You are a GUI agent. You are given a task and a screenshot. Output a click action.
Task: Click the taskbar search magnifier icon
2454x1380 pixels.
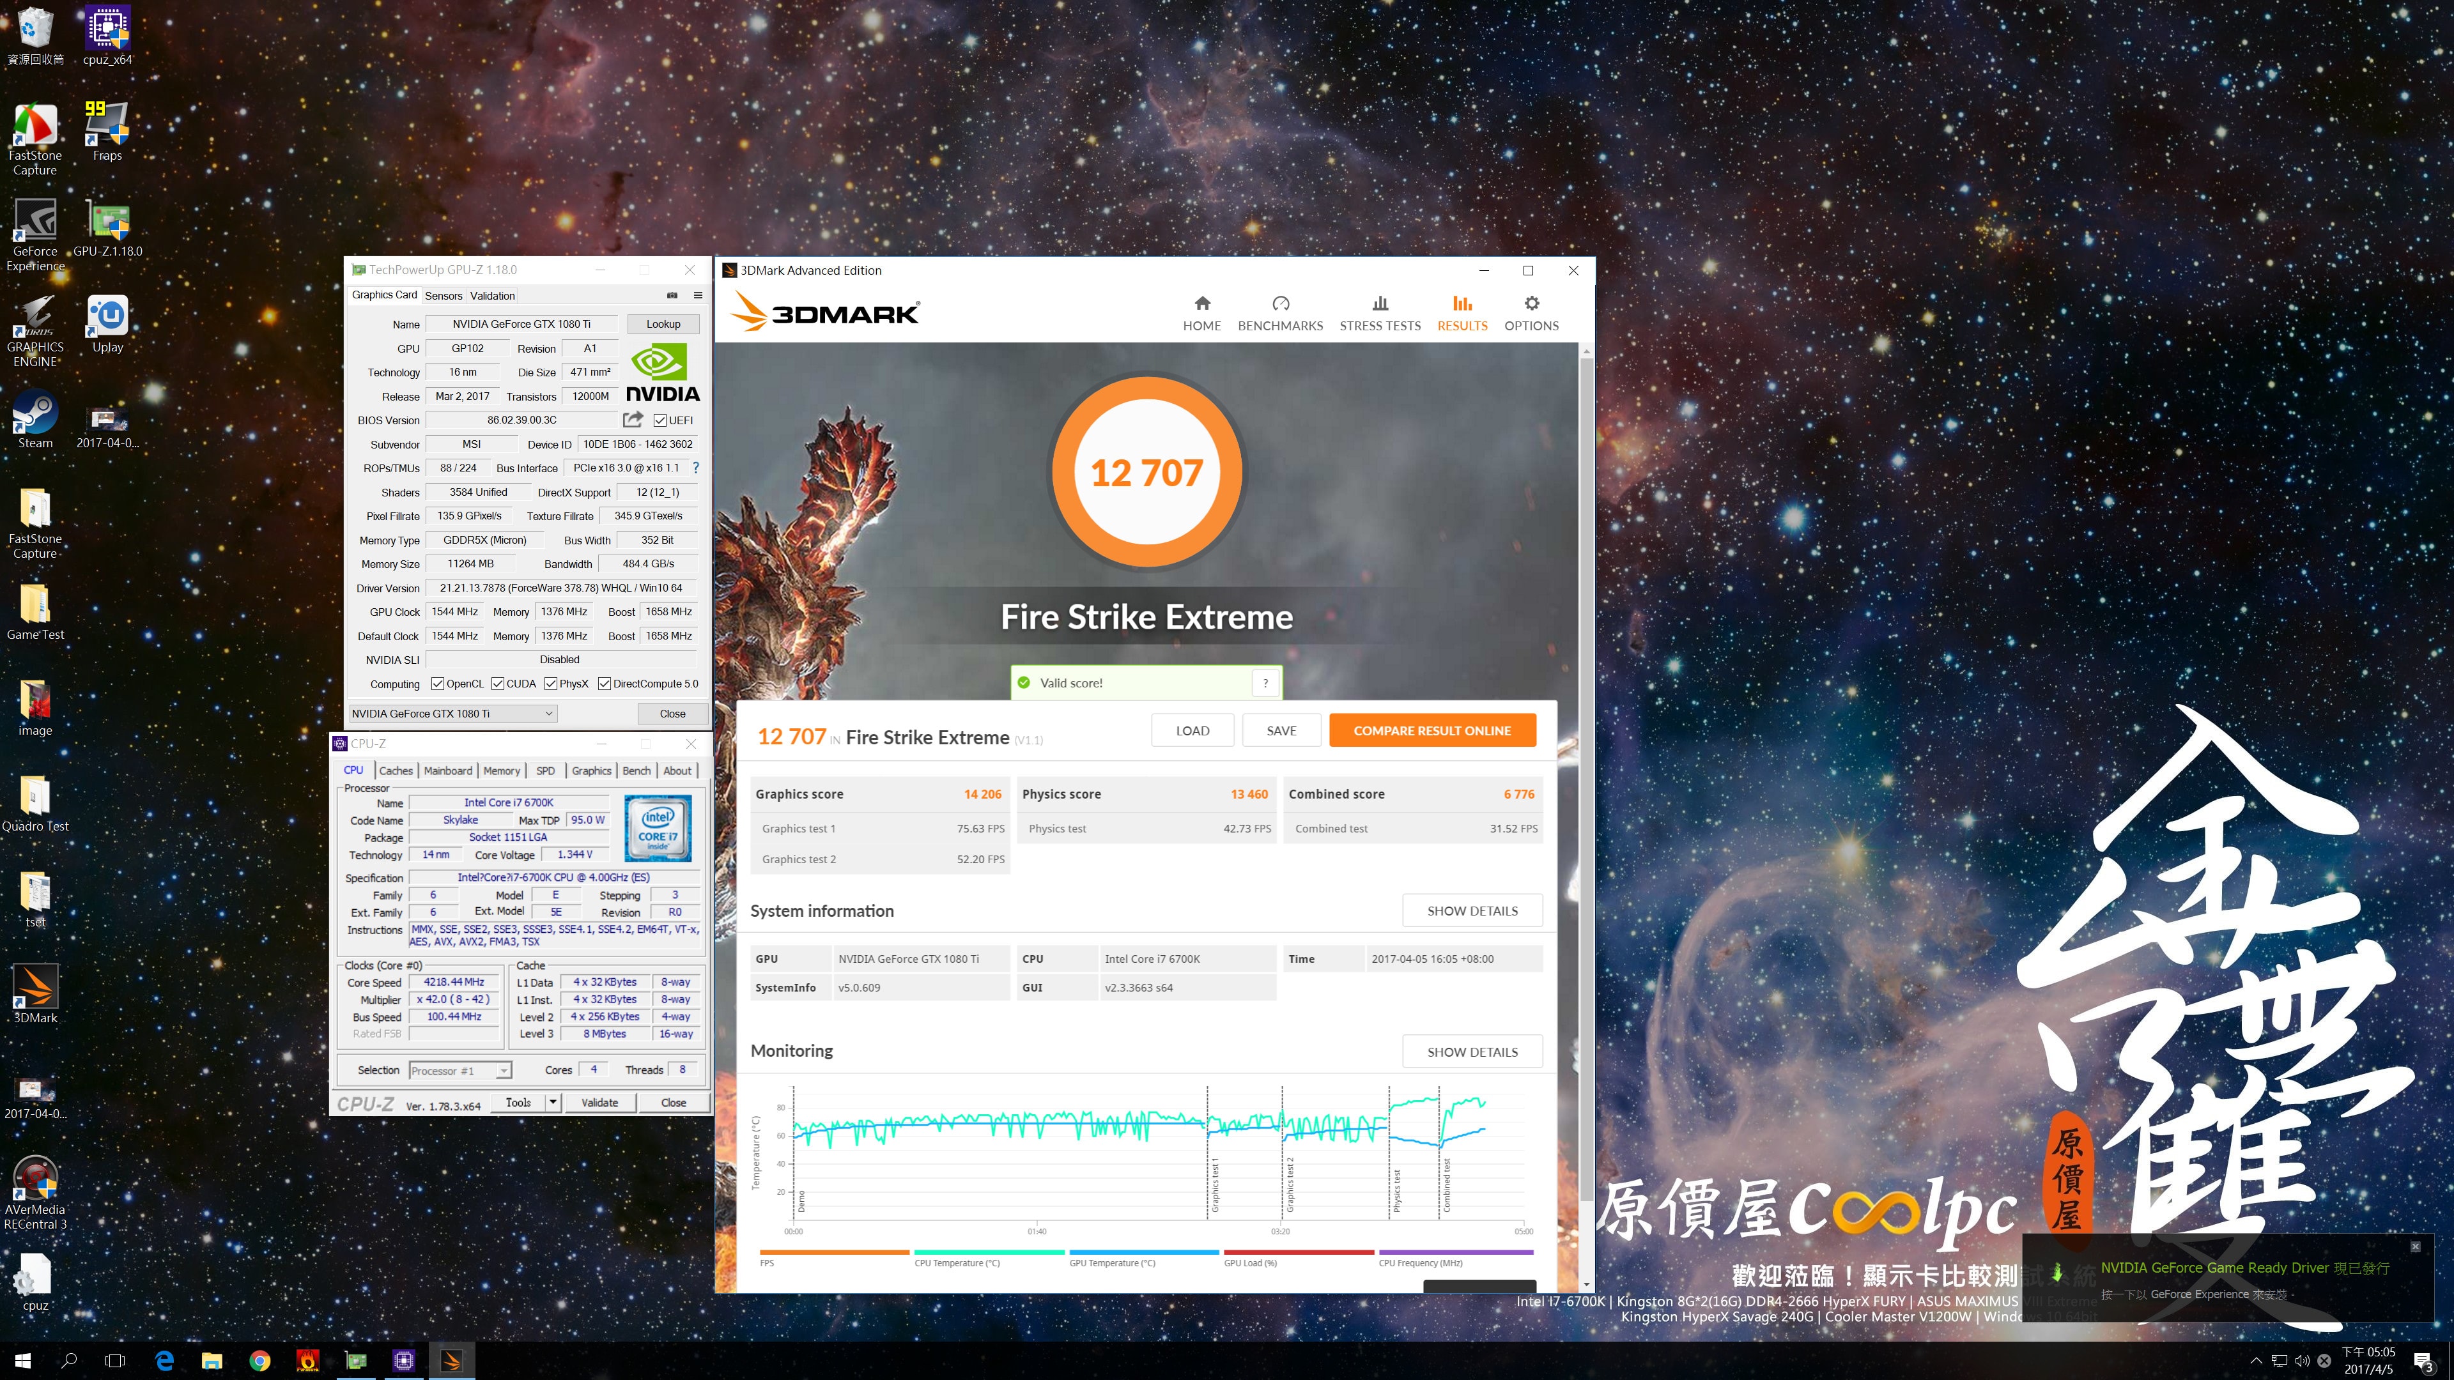(x=68, y=1361)
